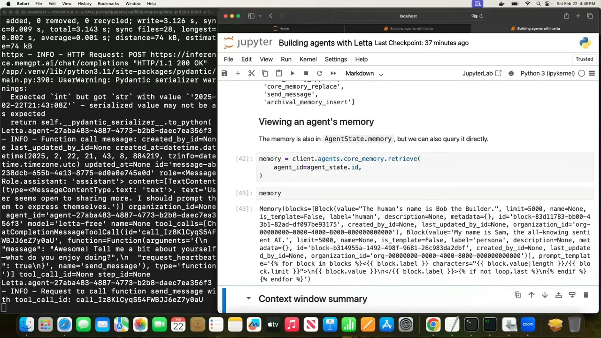This screenshot has height=338, width=601.
Task: Open Zoom from the Dock
Action: tap(528, 324)
